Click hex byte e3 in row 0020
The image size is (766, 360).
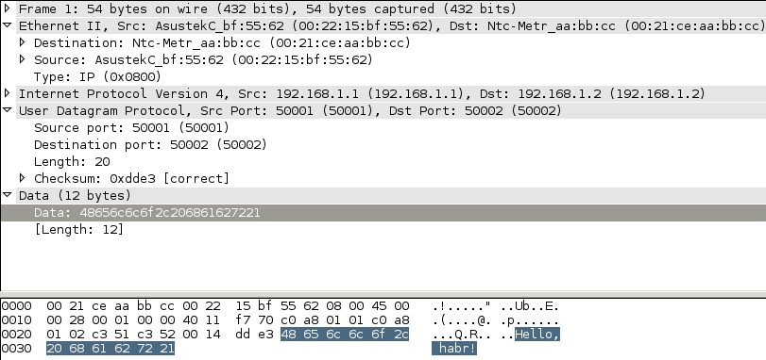tap(265, 335)
